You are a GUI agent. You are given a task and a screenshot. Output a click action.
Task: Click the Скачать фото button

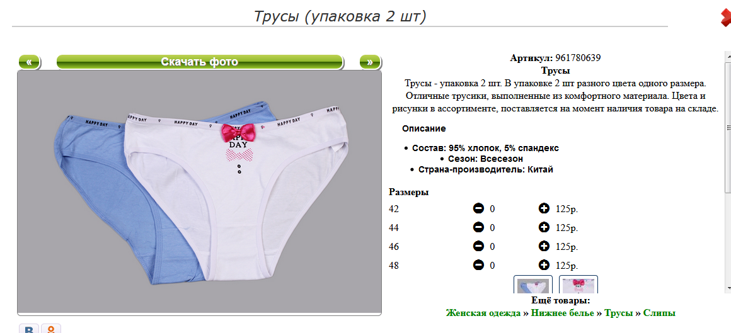[x=200, y=62]
